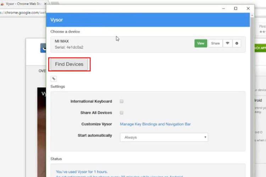Click the 'Choose a device' heading

[x=65, y=32]
